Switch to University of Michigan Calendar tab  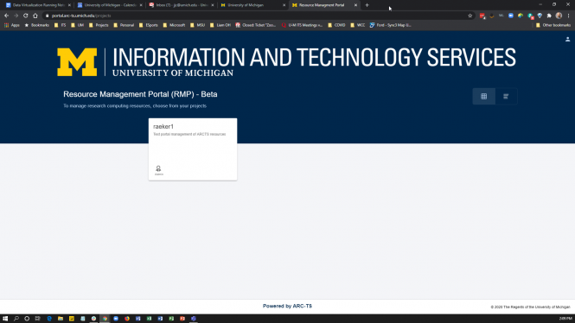click(110, 5)
